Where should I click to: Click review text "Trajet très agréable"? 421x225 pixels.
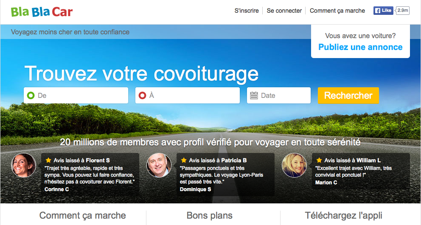(x=90, y=175)
